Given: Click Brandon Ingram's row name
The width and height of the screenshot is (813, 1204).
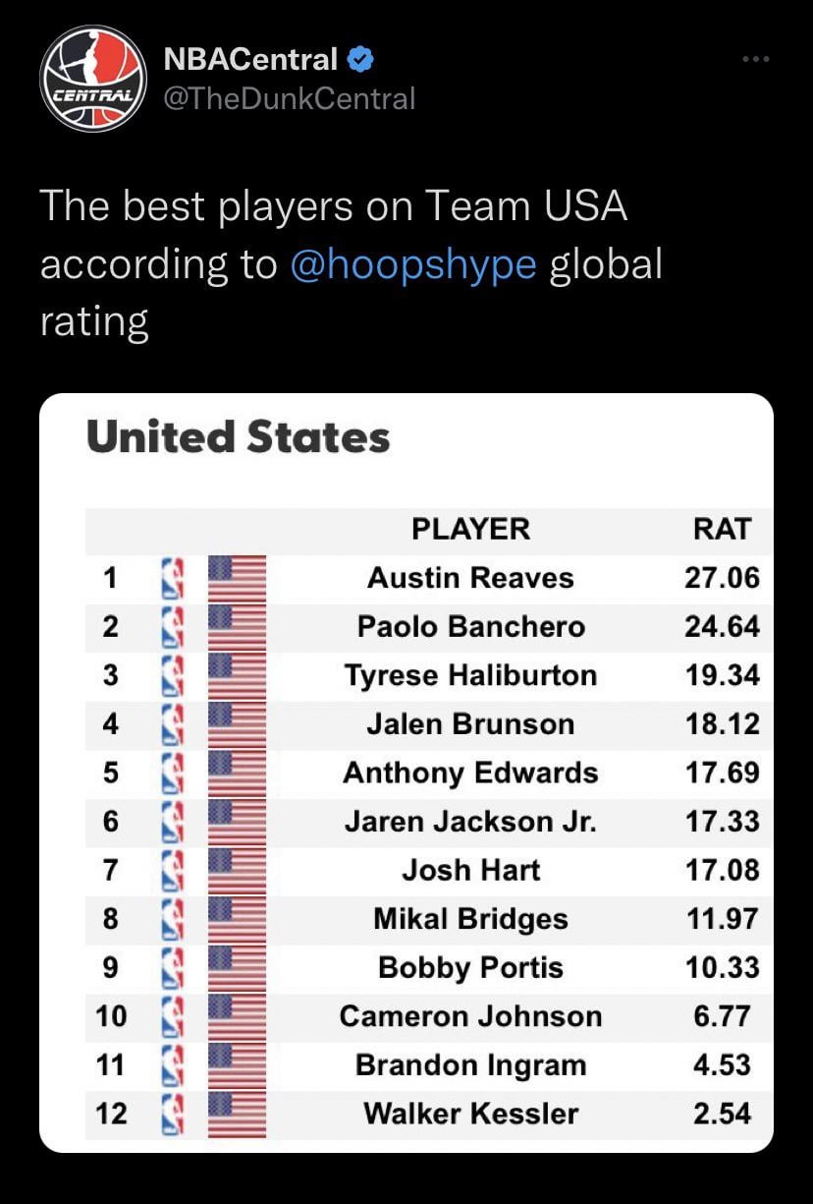Looking at the screenshot, I should pos(470,1065).
